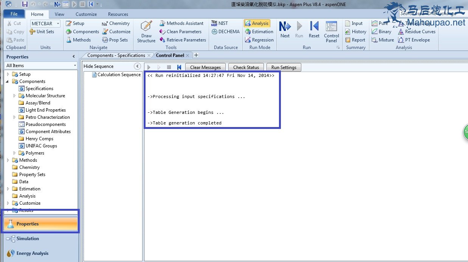
Task: Expand the Methods tree node
Action: pos(8,160)
